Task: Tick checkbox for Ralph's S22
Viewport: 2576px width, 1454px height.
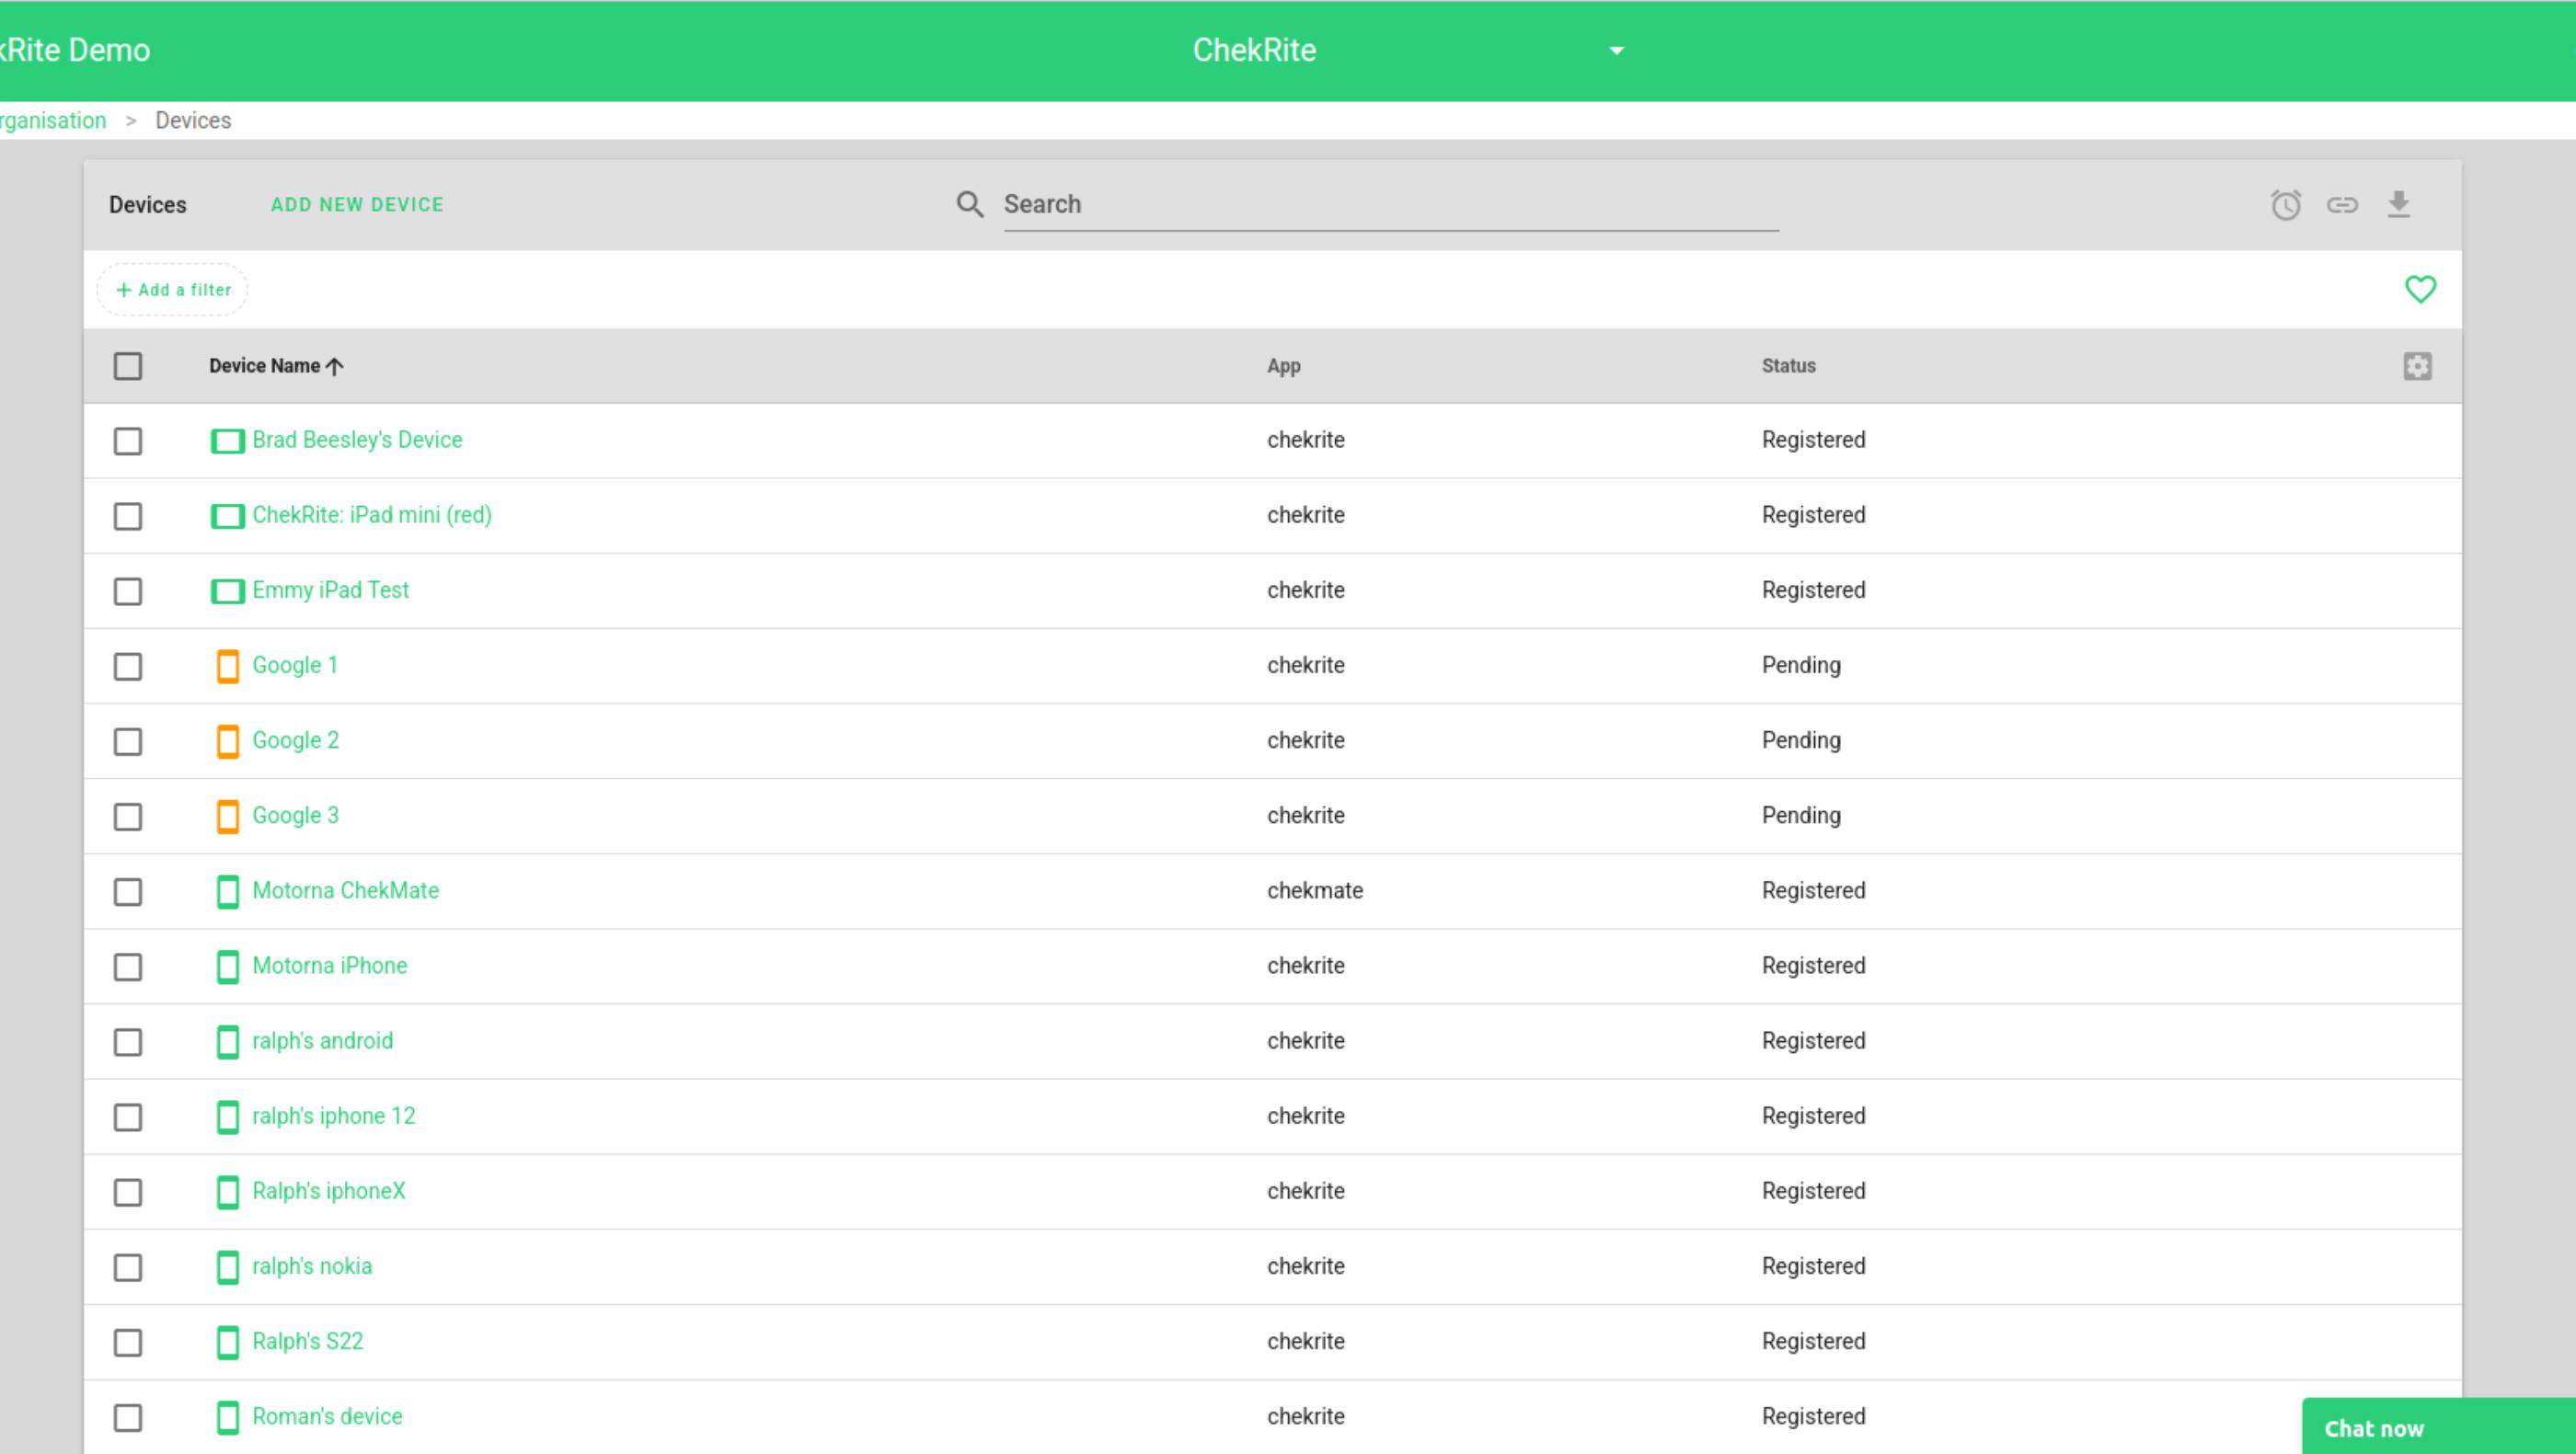Action: pyautogui.click(x=128, y=1342)
